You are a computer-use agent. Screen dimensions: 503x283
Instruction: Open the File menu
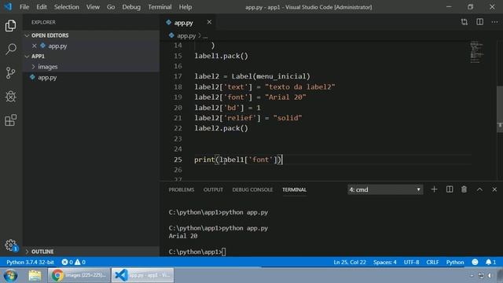[x=24, y=7]
